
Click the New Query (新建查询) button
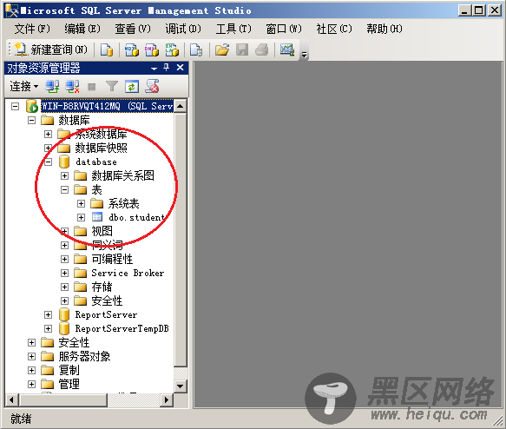[x=51, y=49]
